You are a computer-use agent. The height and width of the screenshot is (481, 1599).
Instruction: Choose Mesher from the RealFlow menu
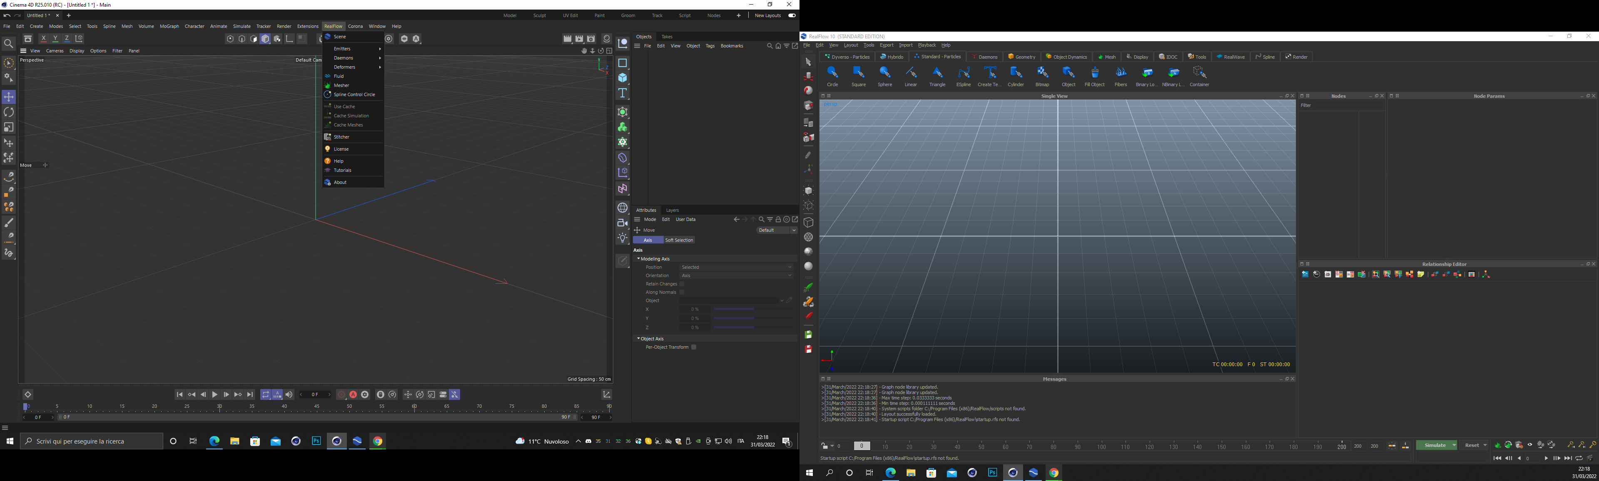pyautogui.click(x=341, y=86)
